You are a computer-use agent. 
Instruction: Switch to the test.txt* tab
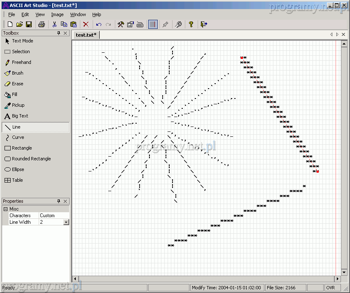(x=86, y=35)
